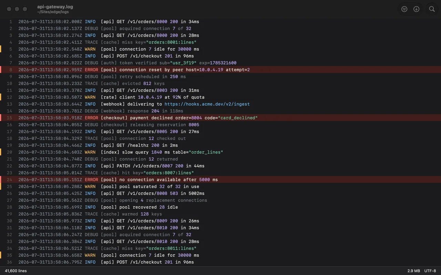
Task: Click the 41,600 lines status entry
Action: [16, 271]
